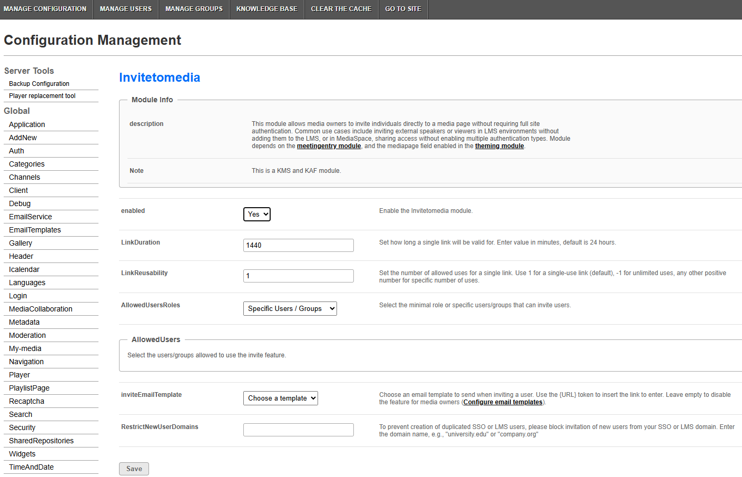
Task: Follow the meetingentry module link
Action: [x=329, y=146]
